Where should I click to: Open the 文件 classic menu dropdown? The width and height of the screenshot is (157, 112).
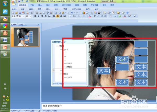(x=23, y=9)
